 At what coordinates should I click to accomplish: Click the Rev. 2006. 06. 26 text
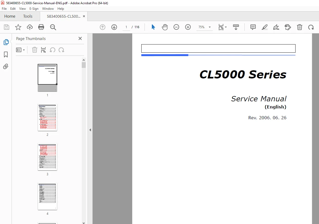tap(267, 118)
